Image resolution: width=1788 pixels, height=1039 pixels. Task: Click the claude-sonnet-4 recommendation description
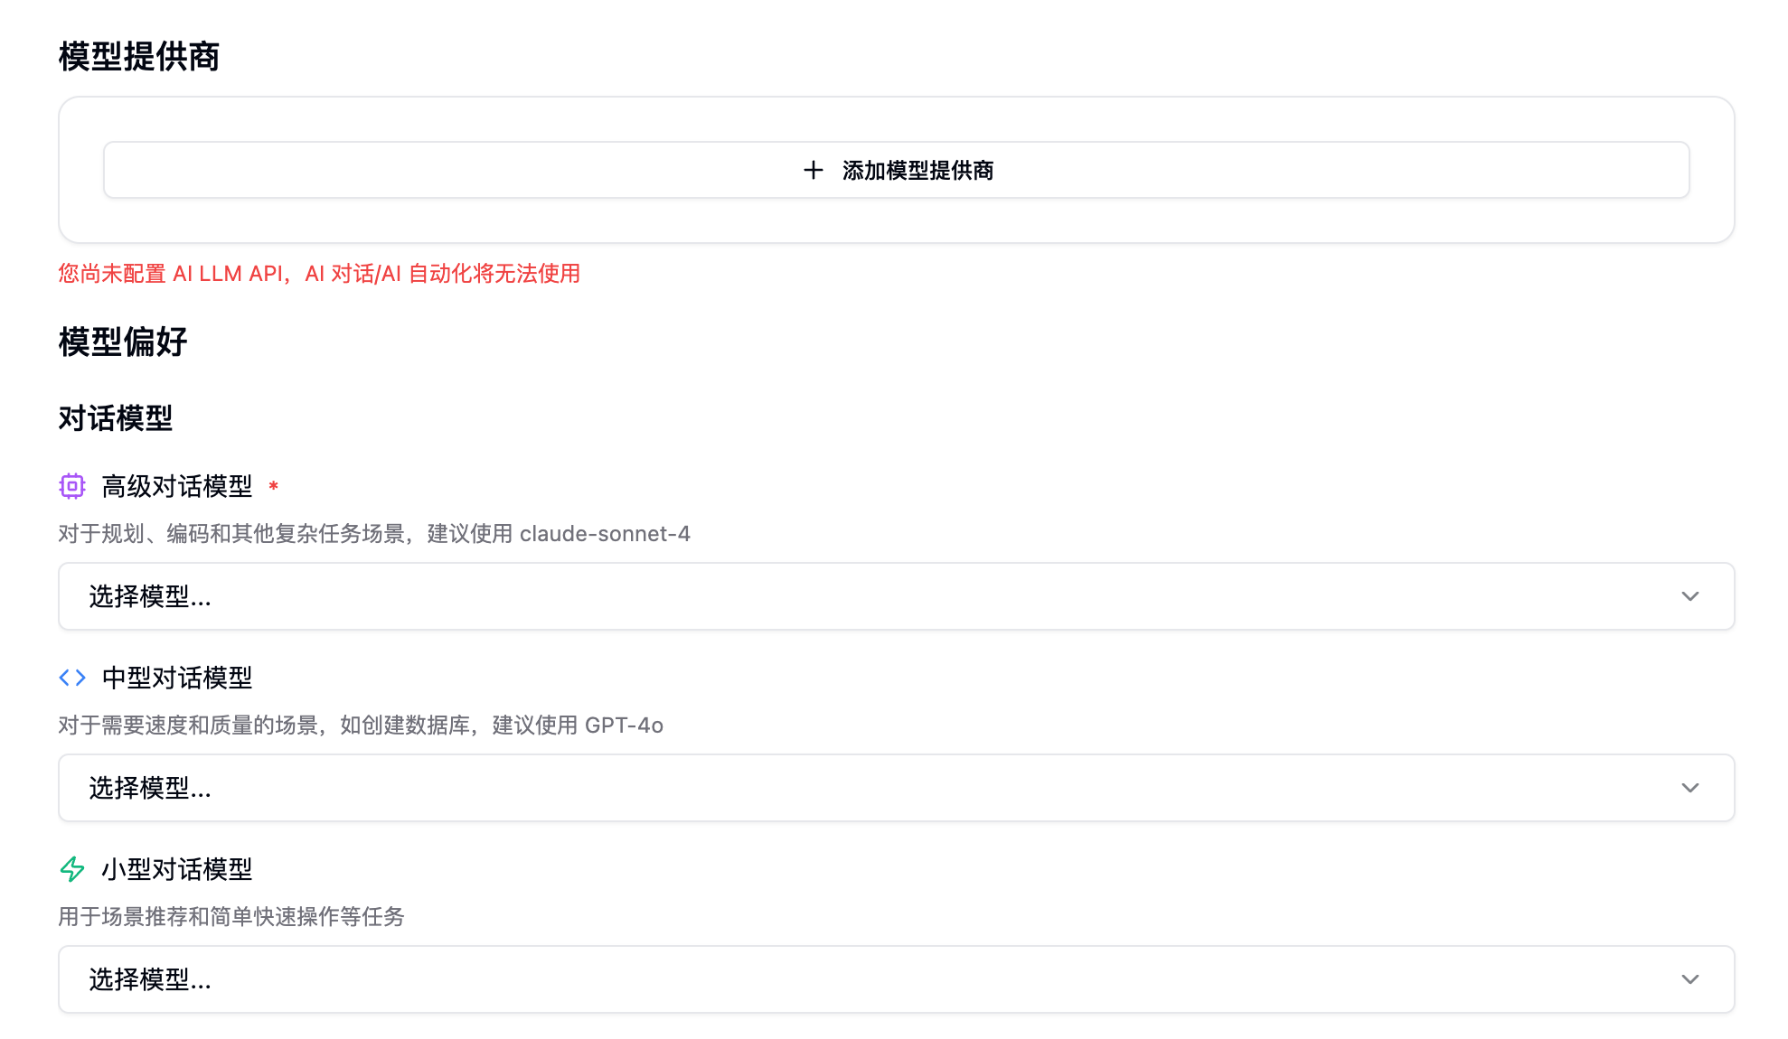pyautogui.click(x=374, y=534)
